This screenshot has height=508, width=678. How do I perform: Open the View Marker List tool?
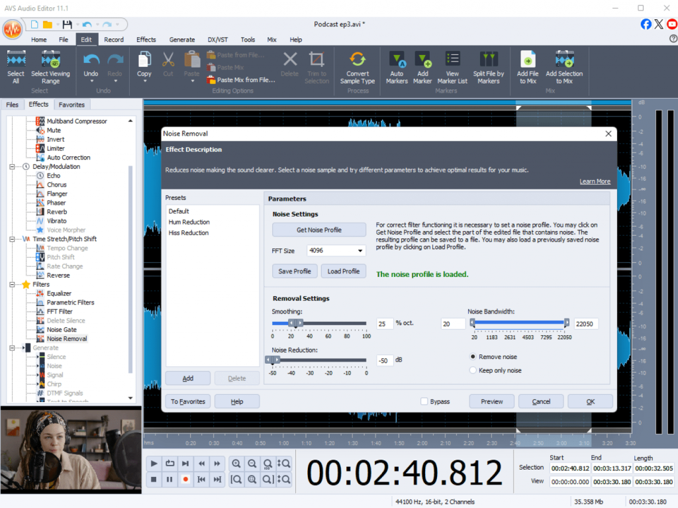click(452, 60)
